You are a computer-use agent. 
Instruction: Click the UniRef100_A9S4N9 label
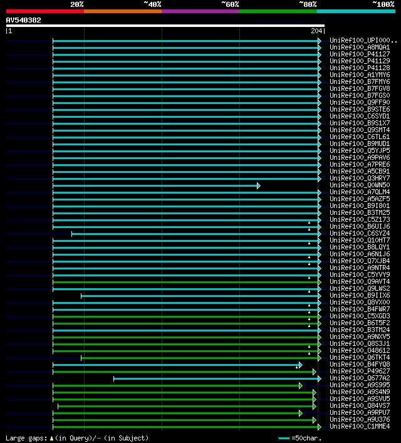[360, 392]
